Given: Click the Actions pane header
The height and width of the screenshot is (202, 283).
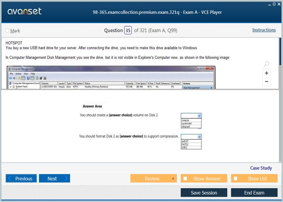Looking at the screenshot, I should coord(198,84).
